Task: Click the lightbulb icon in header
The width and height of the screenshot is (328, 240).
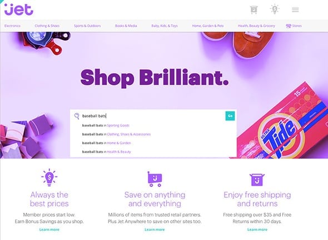Action: pos(275,9)
